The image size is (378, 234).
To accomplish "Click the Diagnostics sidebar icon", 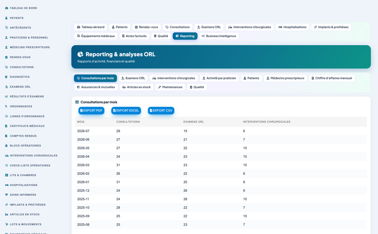I will point(7,77).
